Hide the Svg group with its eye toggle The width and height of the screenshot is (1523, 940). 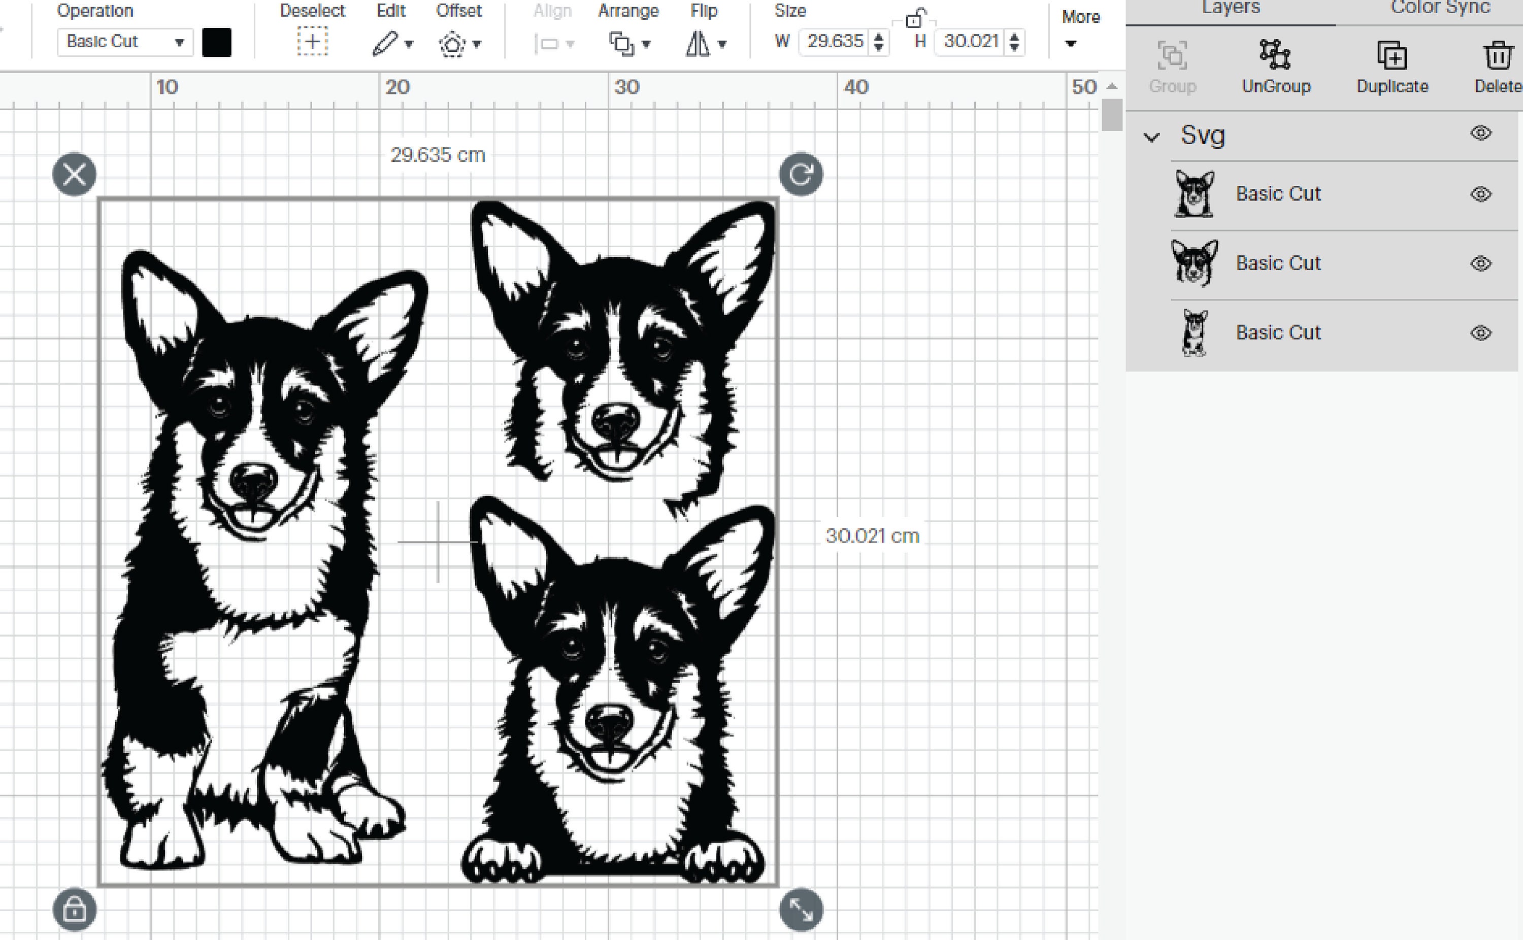click(1481, 133)
